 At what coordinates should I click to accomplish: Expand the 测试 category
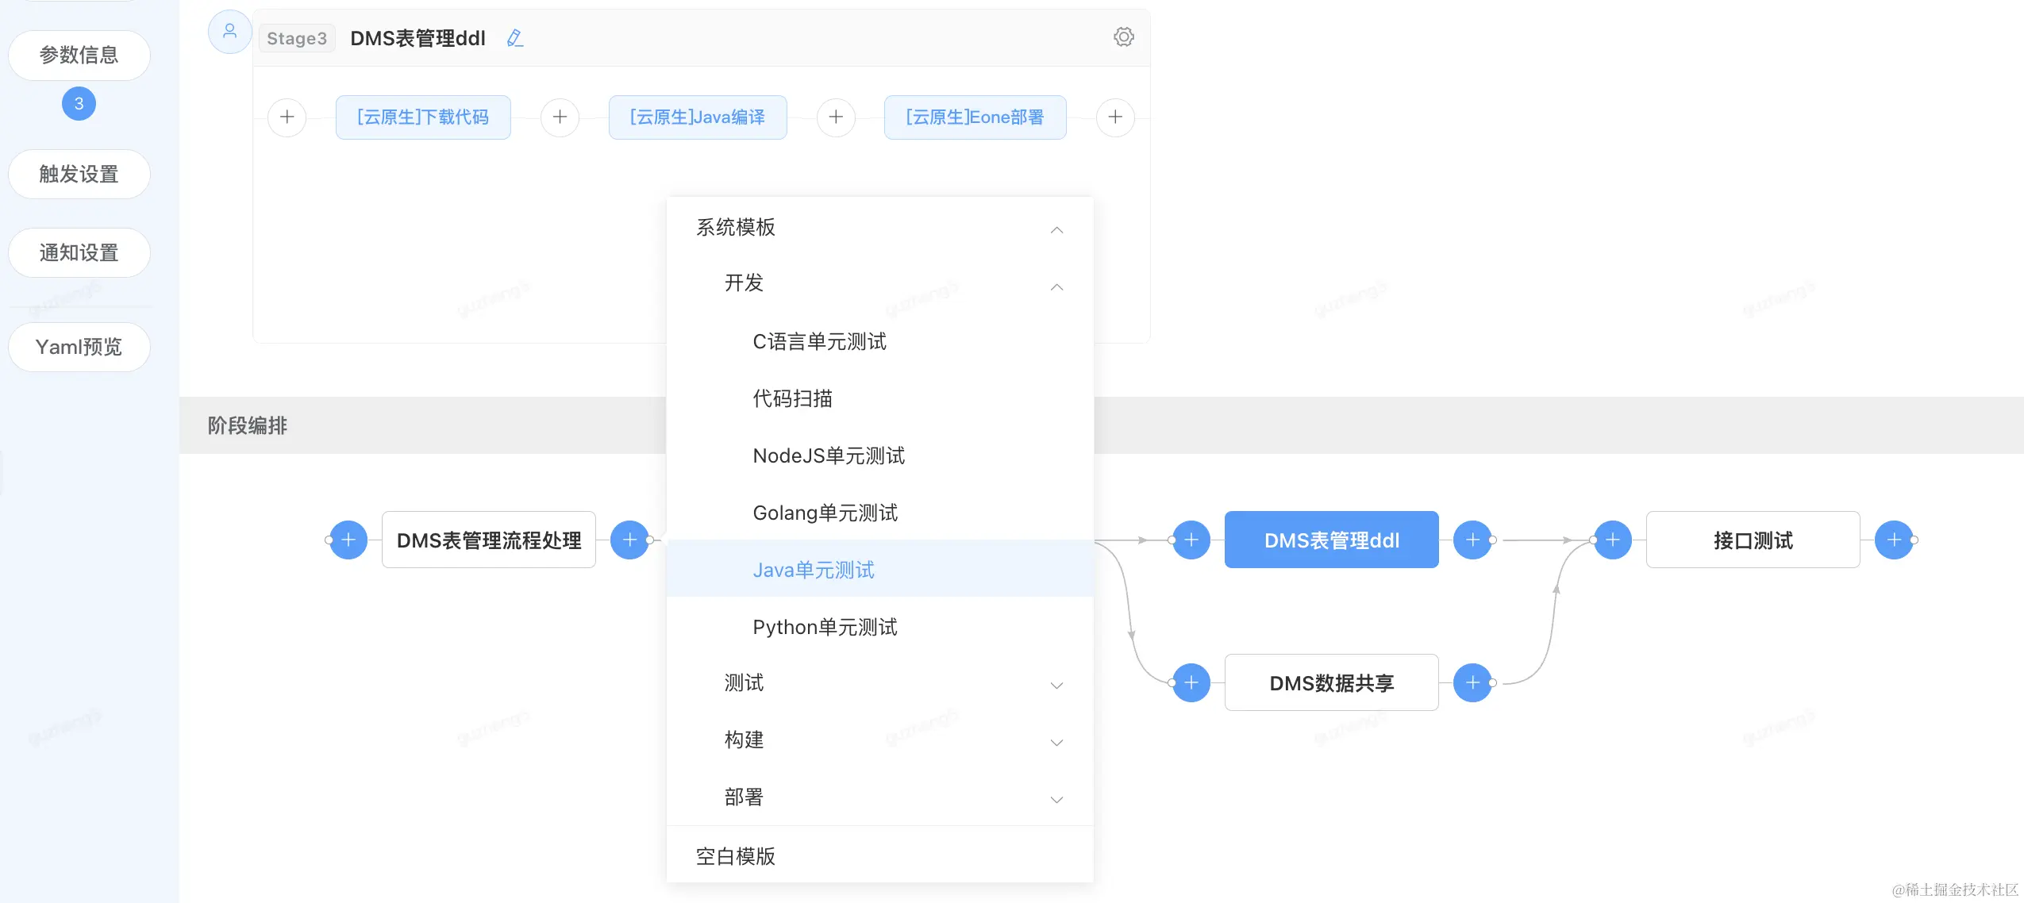click(1056, 685)
